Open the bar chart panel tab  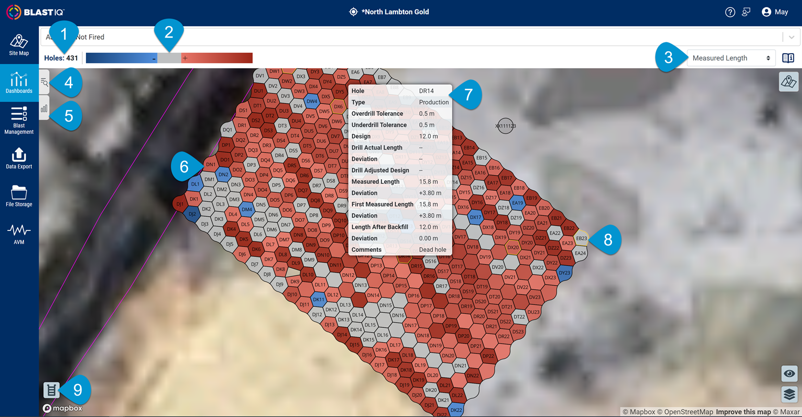click(44, 108)
